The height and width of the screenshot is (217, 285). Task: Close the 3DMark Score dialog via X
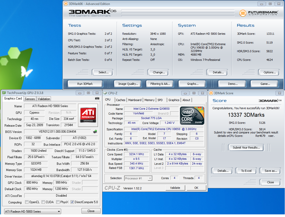click(280, 93)
